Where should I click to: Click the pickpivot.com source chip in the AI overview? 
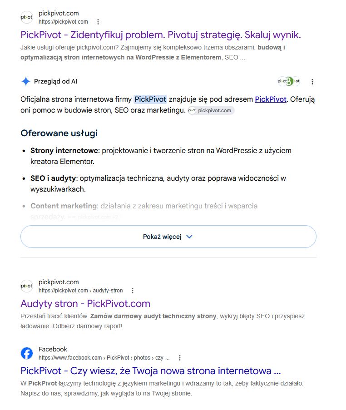point(211,110)
